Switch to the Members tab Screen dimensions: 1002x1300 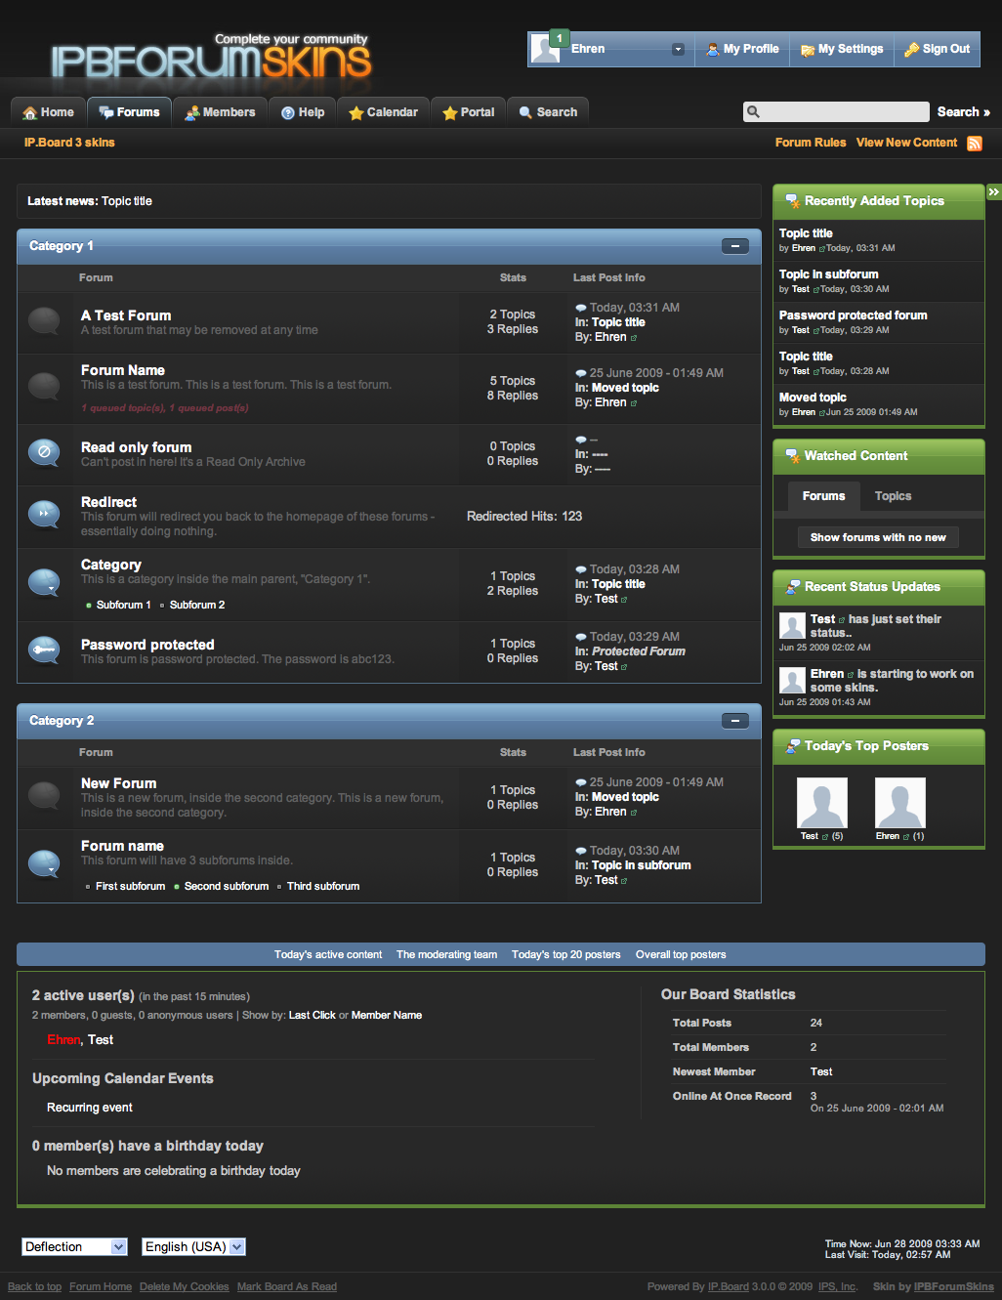(x=220, y=112)
